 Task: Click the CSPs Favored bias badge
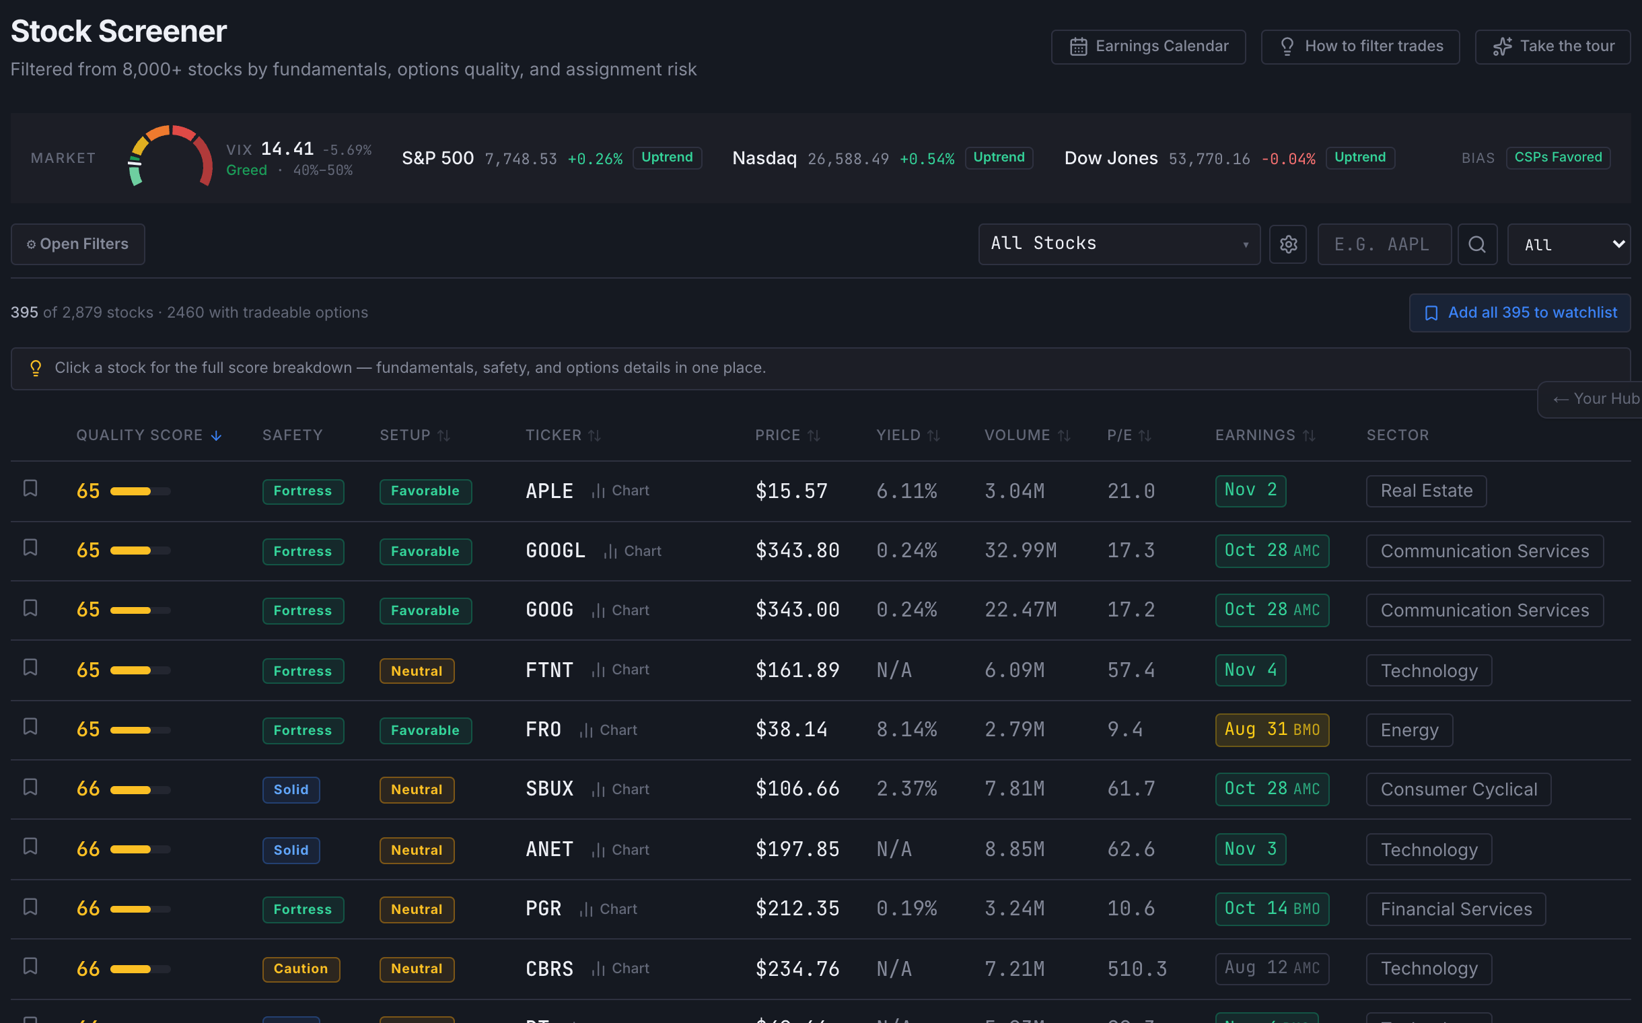pos(1557,157)
